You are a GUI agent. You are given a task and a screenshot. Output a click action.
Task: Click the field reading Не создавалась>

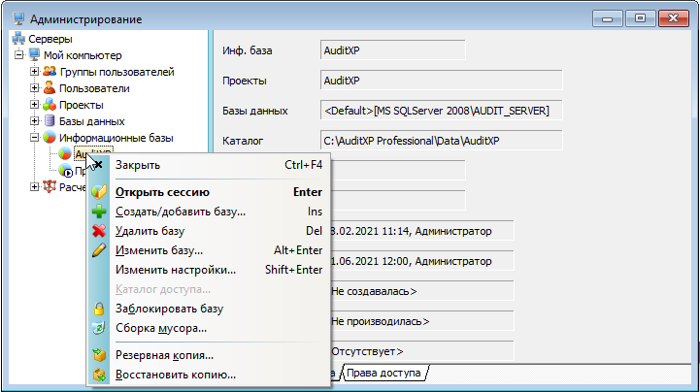pos(422,291)
